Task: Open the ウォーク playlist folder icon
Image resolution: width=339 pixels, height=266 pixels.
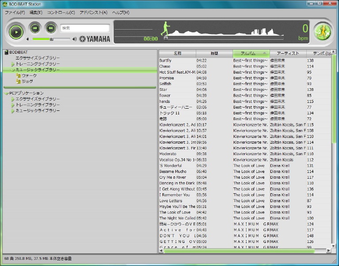Action: click(18, 76)
